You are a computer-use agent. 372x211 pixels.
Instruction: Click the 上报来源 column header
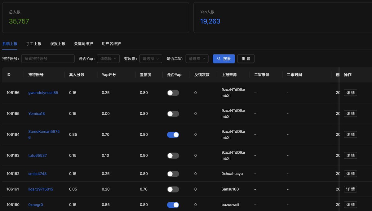(x=229, y=75)
